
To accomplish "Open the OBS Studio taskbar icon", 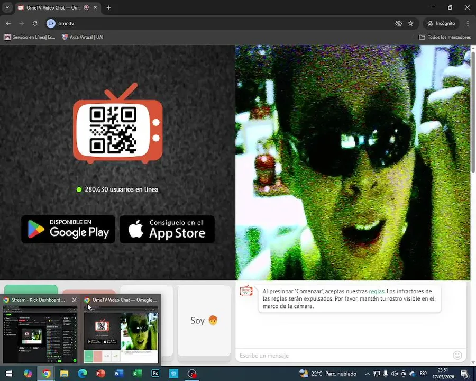I will click(x=192, y=374).
